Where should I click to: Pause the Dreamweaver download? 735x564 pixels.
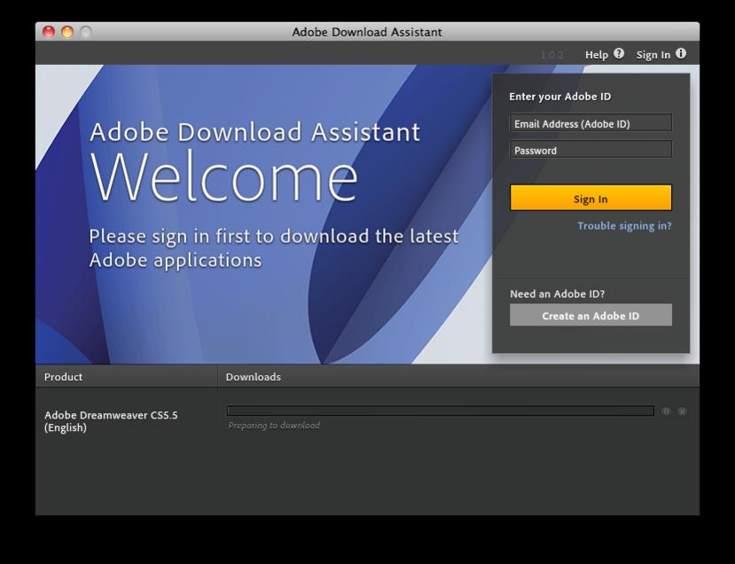point(666,411)
